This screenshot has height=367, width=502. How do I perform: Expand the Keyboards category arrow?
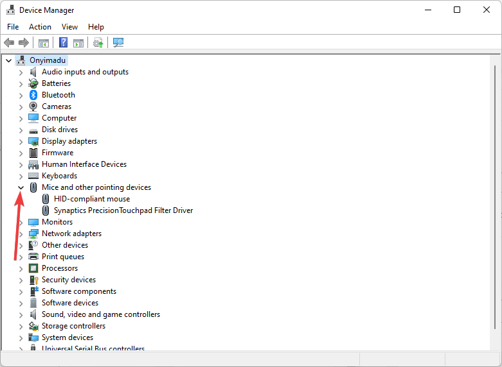pos(21,176)
